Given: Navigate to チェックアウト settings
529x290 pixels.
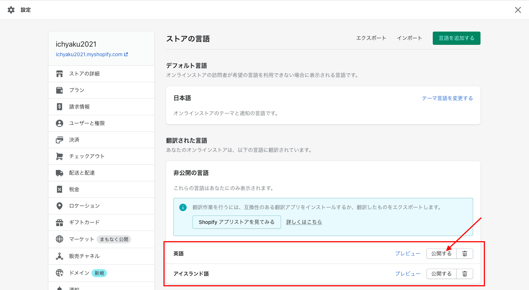Looking at the screenshot, I should point(101,156).
